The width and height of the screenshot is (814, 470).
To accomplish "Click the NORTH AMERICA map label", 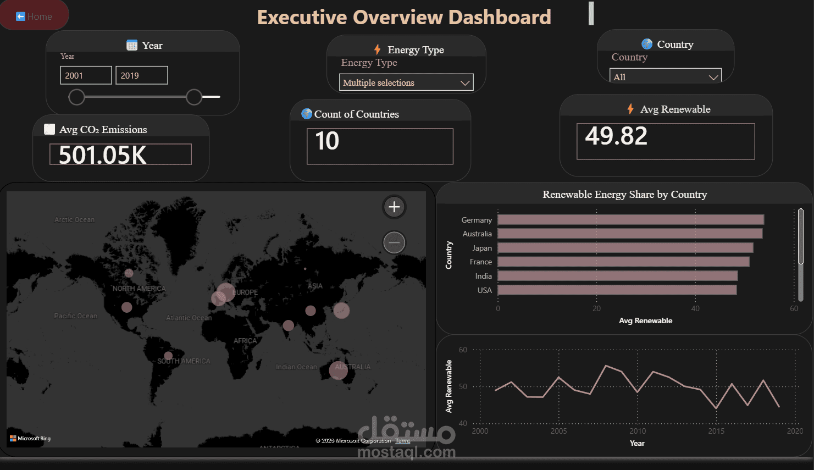I will pyautogui.click(x=139, y=289).
